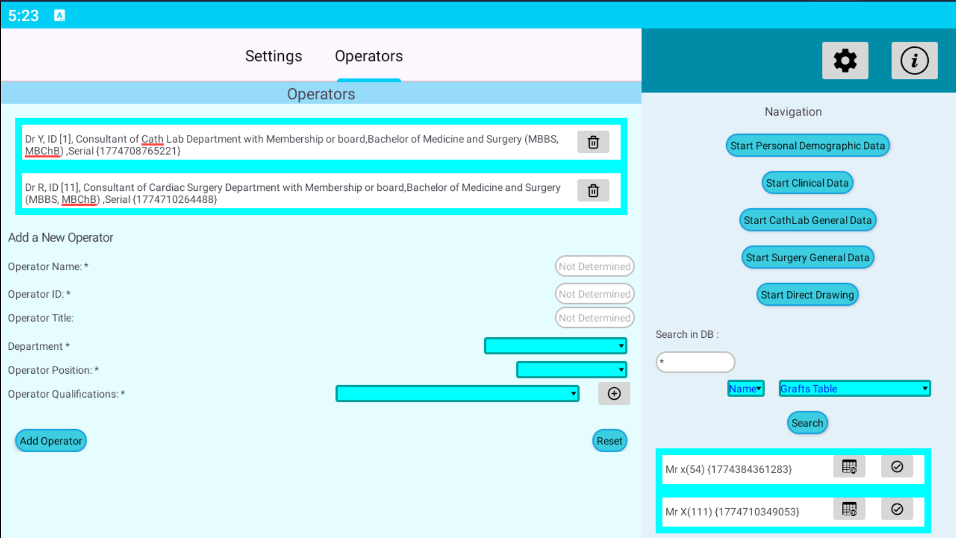Open table view for Mr X(111)
This screenshot has width=956, height=538.
point(849,510)
